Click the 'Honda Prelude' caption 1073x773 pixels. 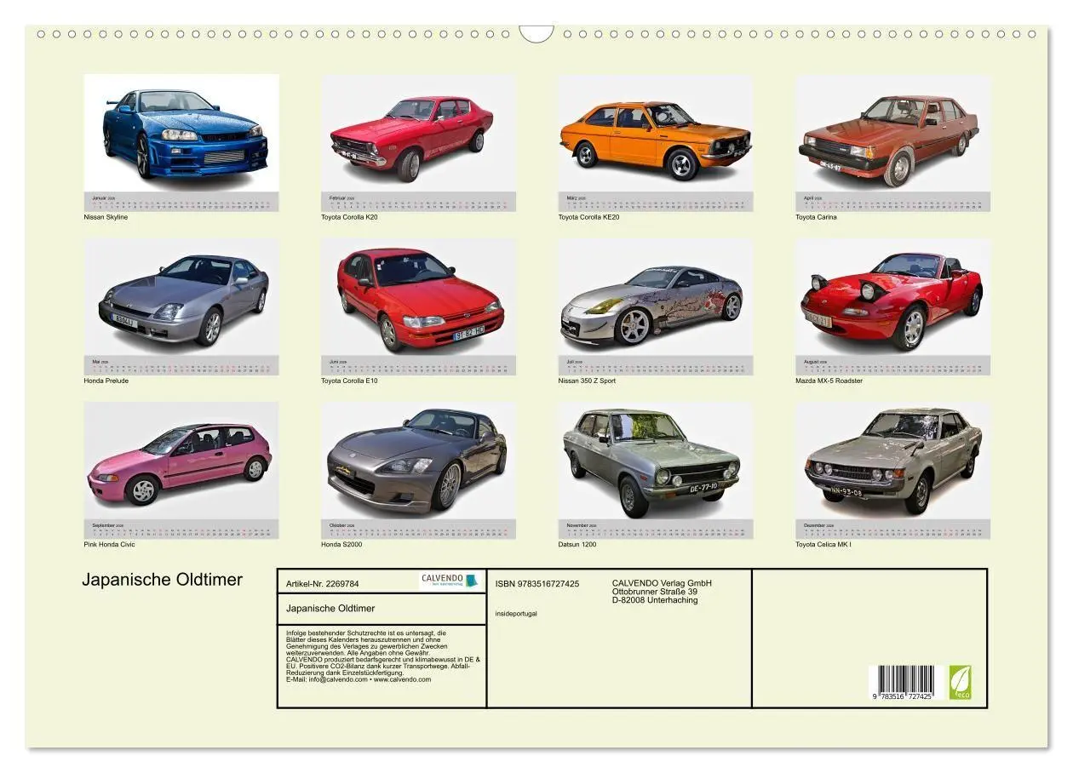pos(106,381)
